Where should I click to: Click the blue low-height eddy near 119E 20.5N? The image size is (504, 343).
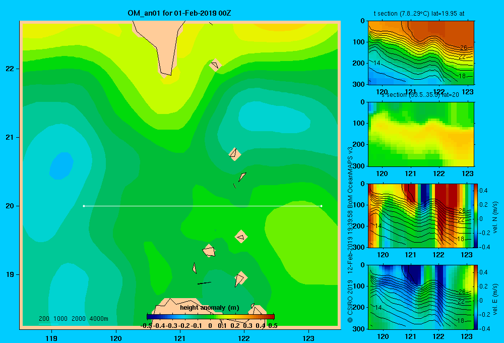(61, 165)
